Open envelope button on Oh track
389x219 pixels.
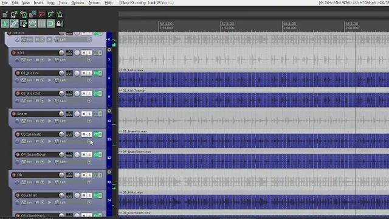click(23, 182)
